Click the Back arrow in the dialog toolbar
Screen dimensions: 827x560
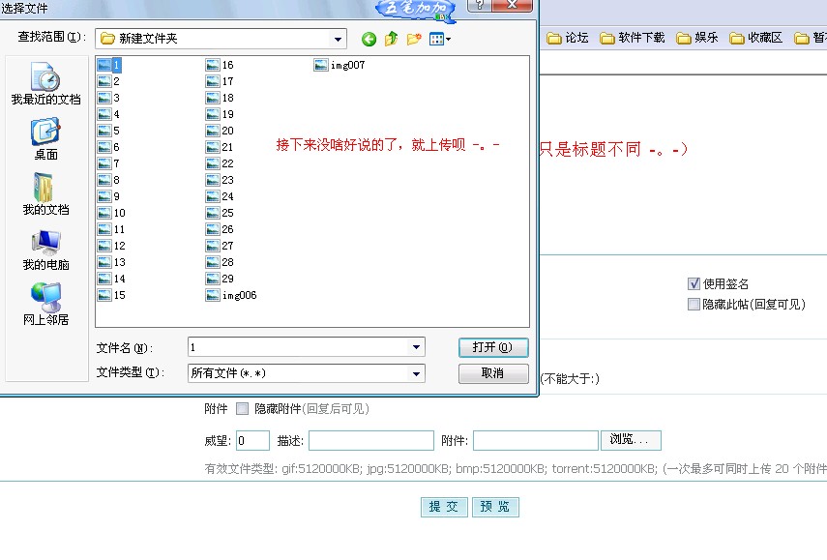click(x=369, y=40)
